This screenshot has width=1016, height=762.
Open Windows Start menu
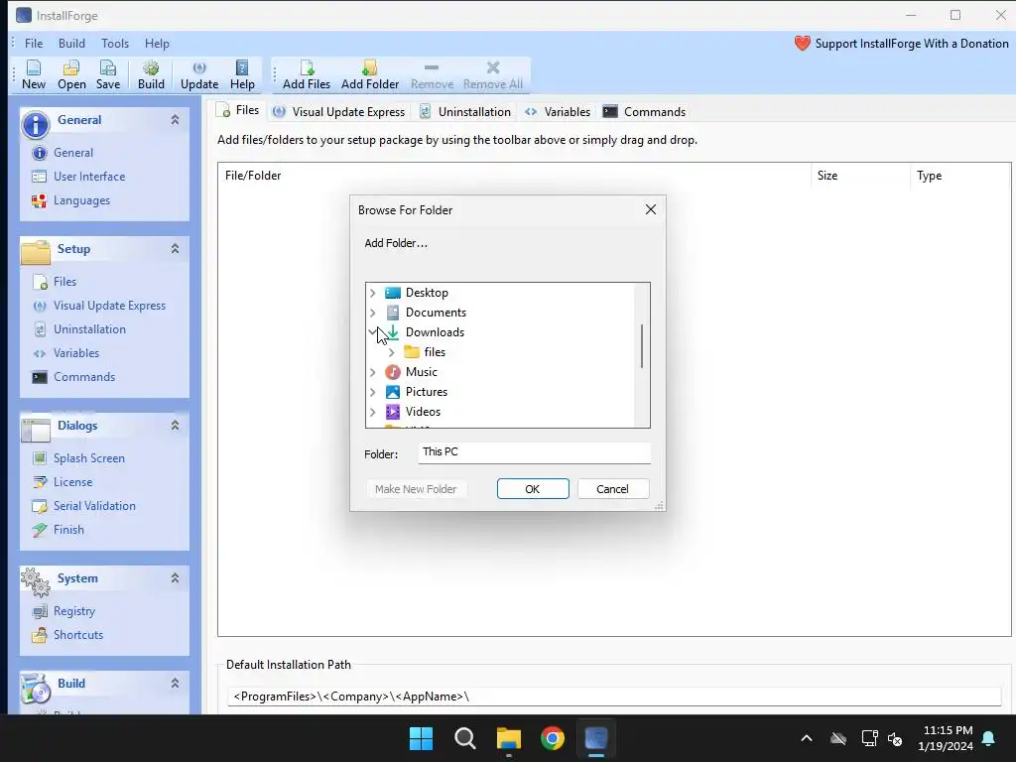421,738
